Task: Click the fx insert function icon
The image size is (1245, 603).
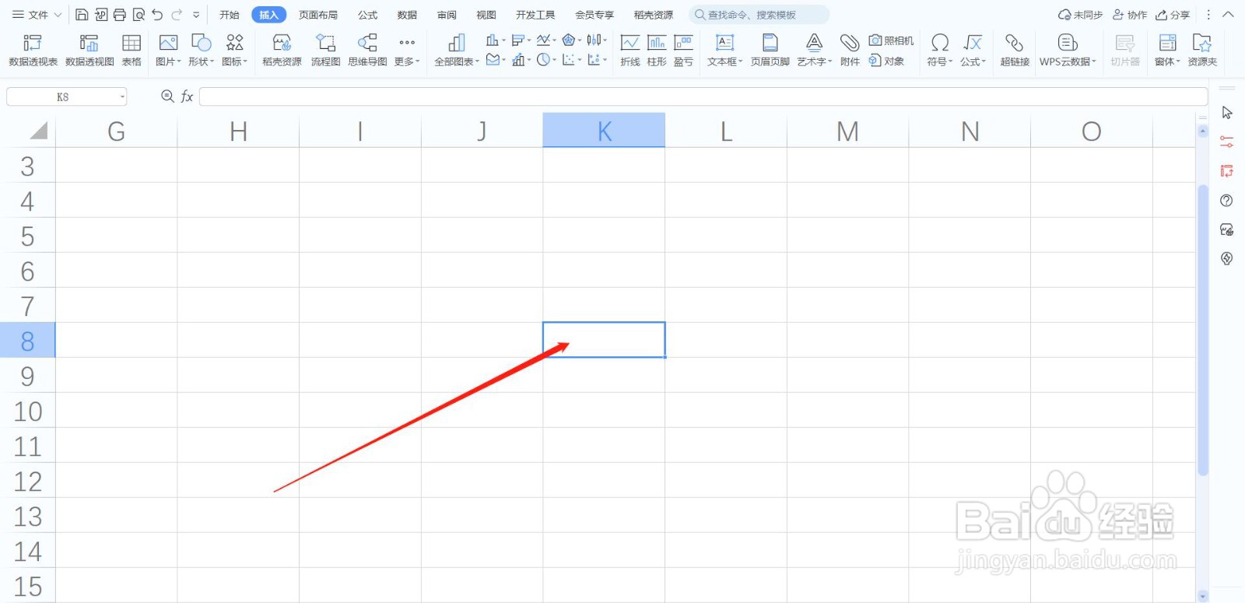Action: click(187, 96)
